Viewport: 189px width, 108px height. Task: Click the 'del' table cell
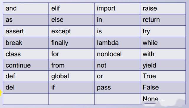click(x=26, y=88)
